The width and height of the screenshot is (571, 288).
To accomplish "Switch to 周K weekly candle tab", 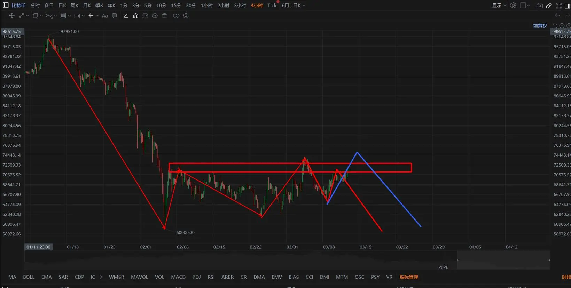I will 75,5.
